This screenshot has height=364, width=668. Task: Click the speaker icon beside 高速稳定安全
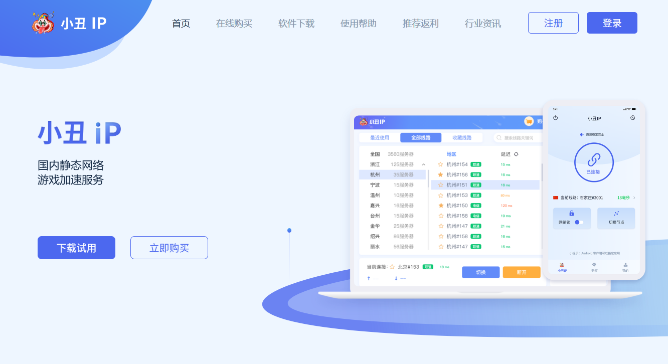click(582, 134)
